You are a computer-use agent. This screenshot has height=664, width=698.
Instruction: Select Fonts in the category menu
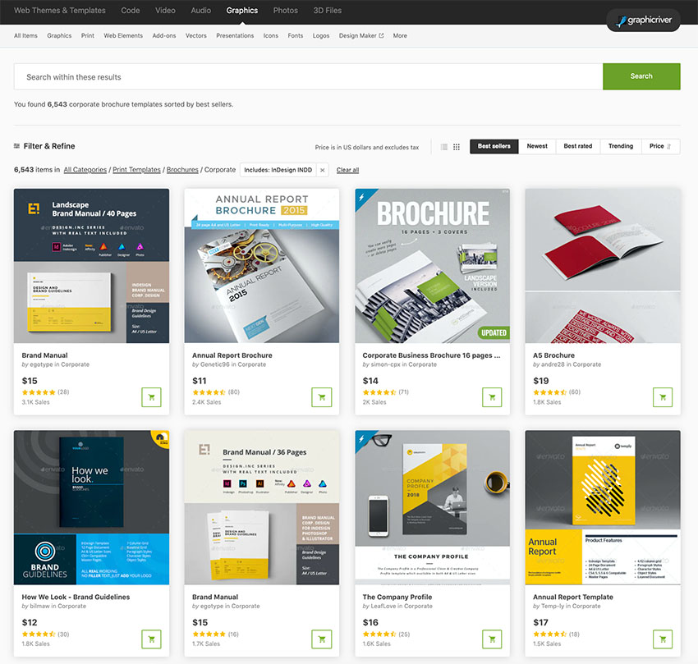(x=296, y=36)
